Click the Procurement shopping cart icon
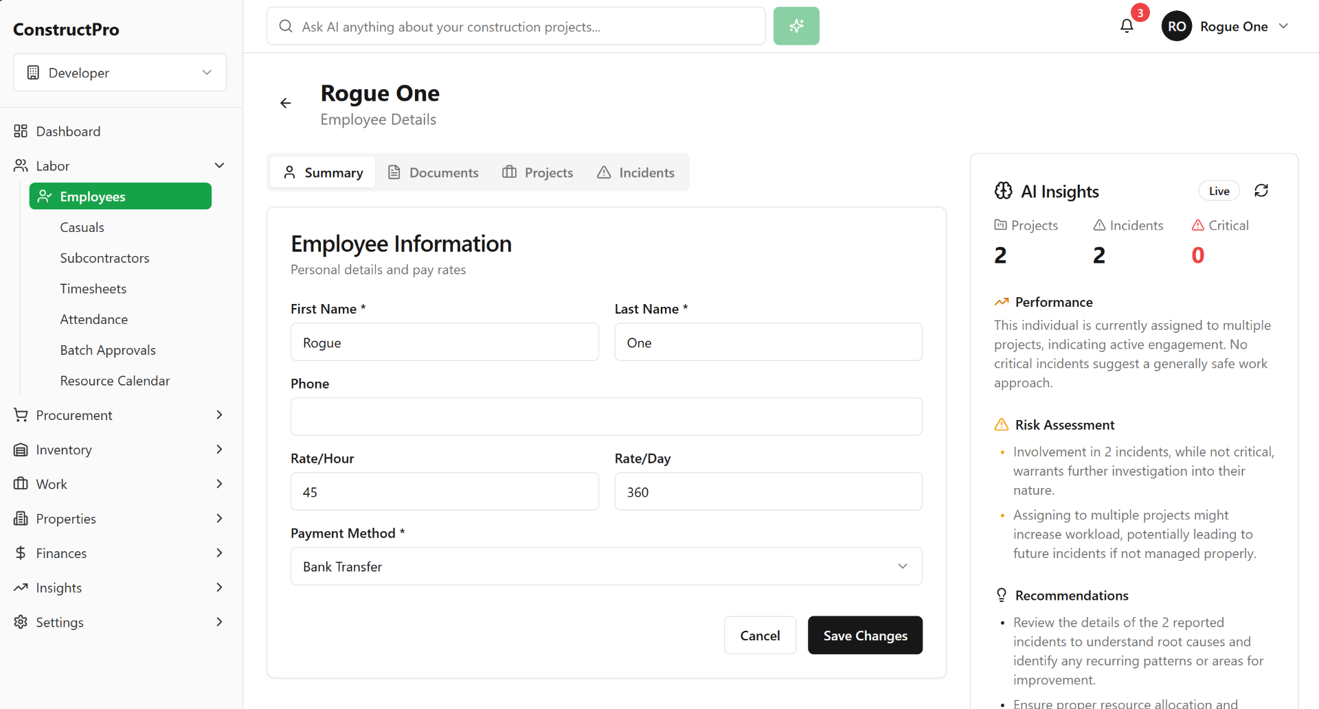The image size is (1319, 709). pos(20,415)
